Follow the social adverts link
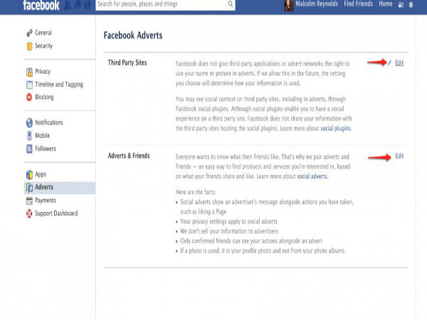 pyautogui.click(x=312, y=176)
